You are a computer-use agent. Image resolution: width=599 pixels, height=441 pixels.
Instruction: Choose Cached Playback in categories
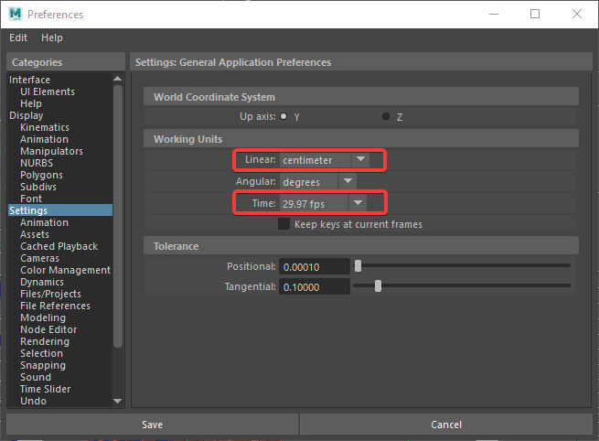(59, 246)
